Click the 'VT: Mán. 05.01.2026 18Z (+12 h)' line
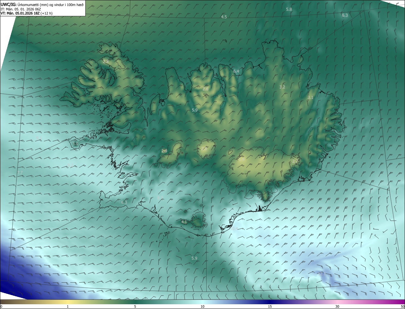The width and height of the screenshot is (405, 309). [27, 13]
